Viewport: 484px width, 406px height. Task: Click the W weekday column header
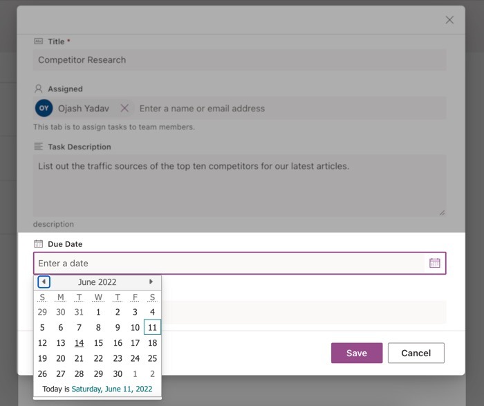98,297
